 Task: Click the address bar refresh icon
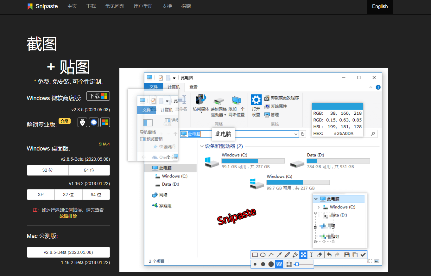303,134
